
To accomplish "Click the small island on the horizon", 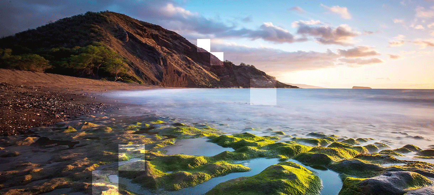I will tap(361, 87).
